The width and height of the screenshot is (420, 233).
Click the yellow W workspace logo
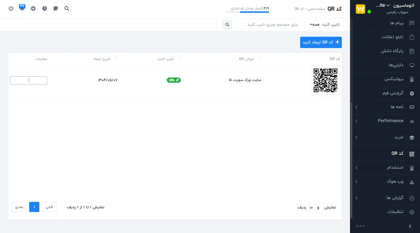coord(360,9)
